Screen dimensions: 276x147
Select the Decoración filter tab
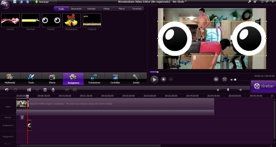pyautogui.click(x=76, y=9)
